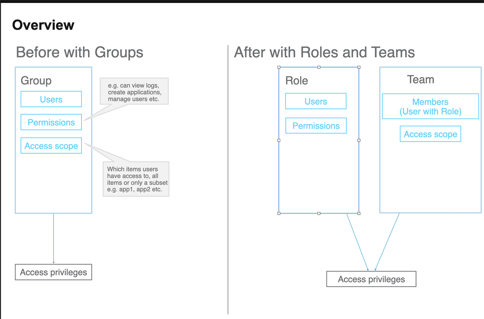Viewport: 484px width, 319px height.
Task: Select the Users box inside the Role container
Action: 316,101
